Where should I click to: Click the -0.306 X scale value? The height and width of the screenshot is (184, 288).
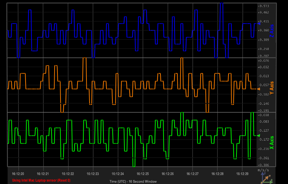(263, 165)
